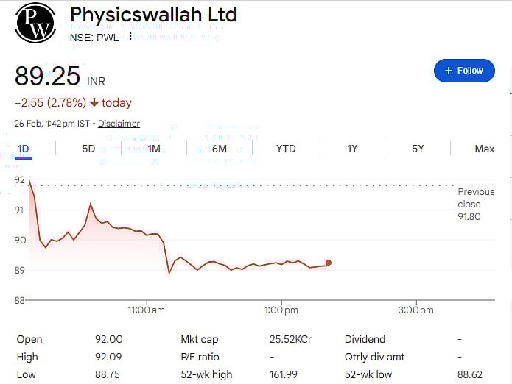This screenshot has height=384, width=512.
Task: Switch chart to YTD view
Action: pyautogui.click(x=286, y=149)
